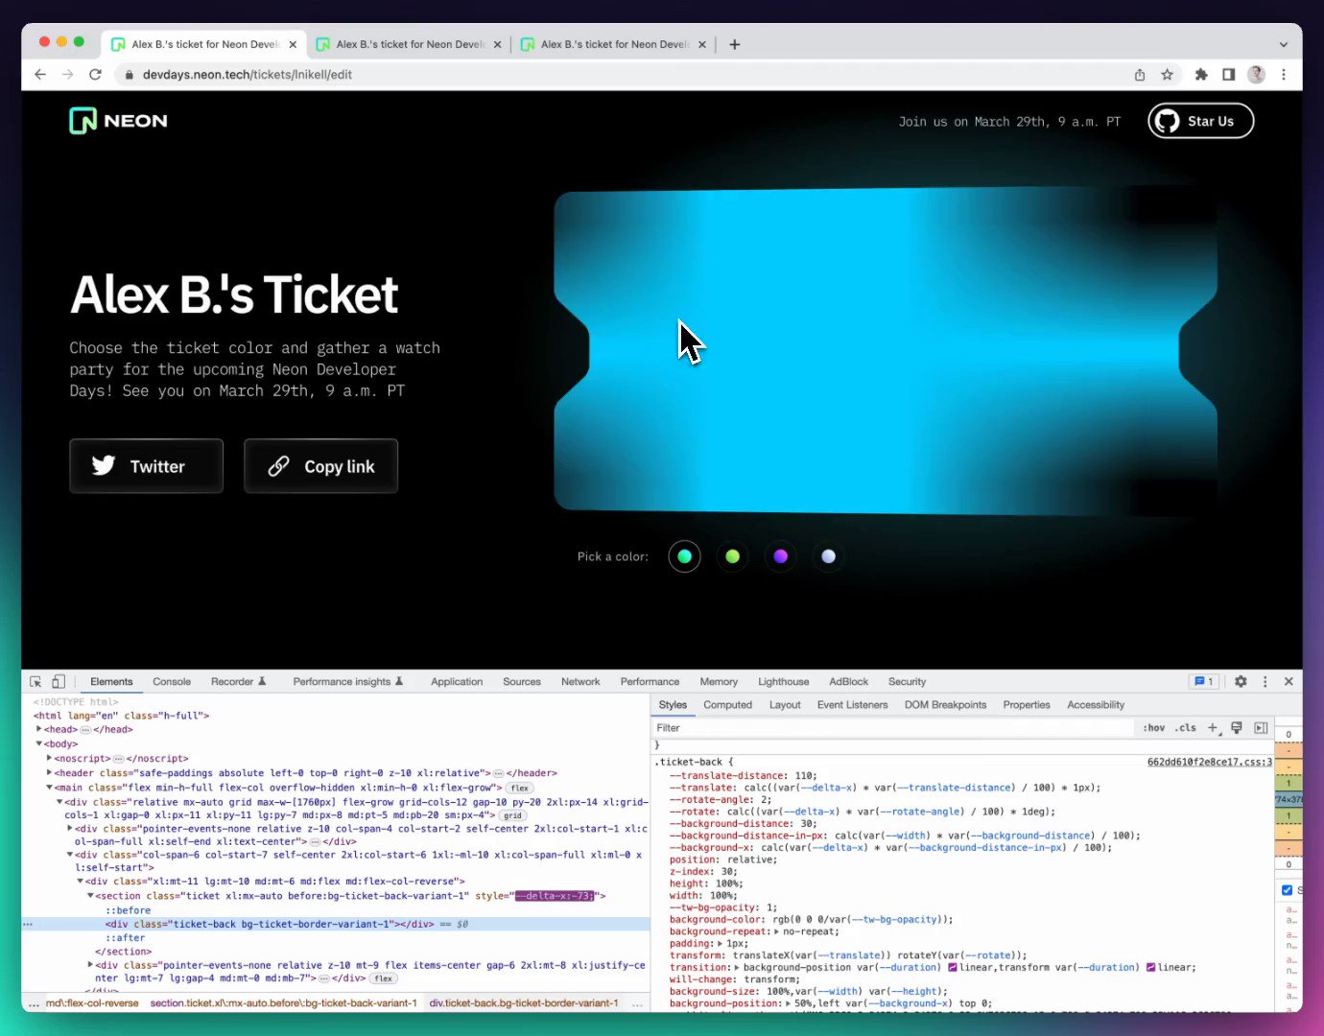Open a new browser tab
This screenshot has height=1036, width=1324.
735,44
